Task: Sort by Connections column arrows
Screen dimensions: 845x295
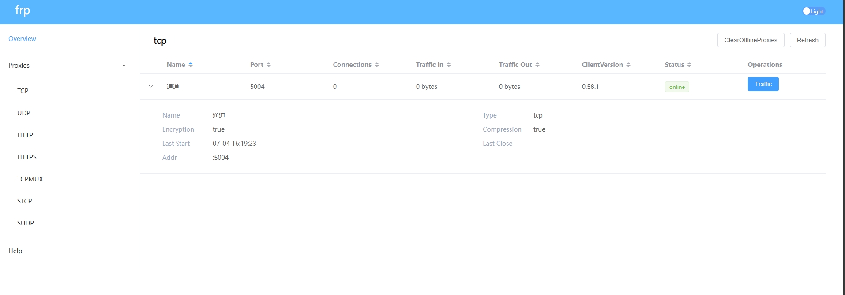Action: [377, 65]
